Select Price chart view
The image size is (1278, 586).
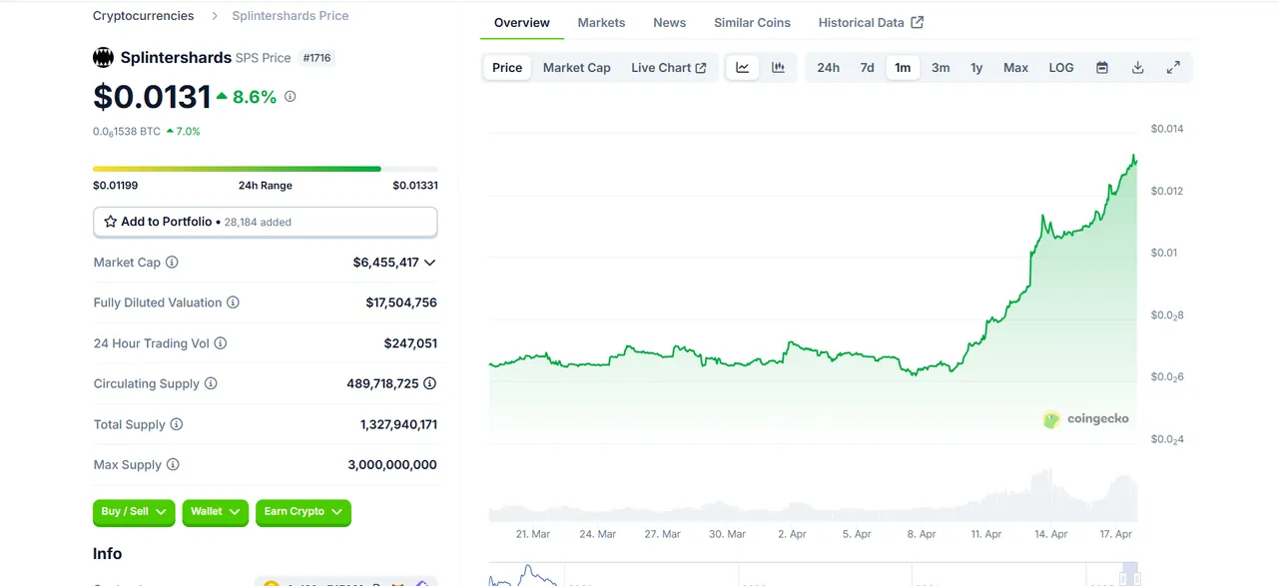point(507,68)
